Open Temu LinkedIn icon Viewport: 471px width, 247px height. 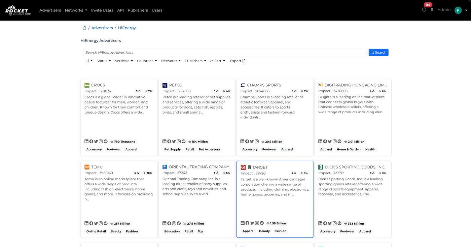[86, 223]
